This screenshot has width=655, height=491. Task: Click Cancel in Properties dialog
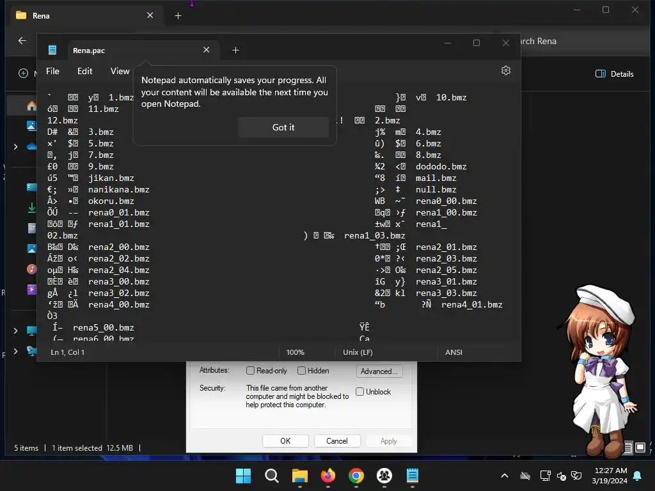[x=336, y=441]
